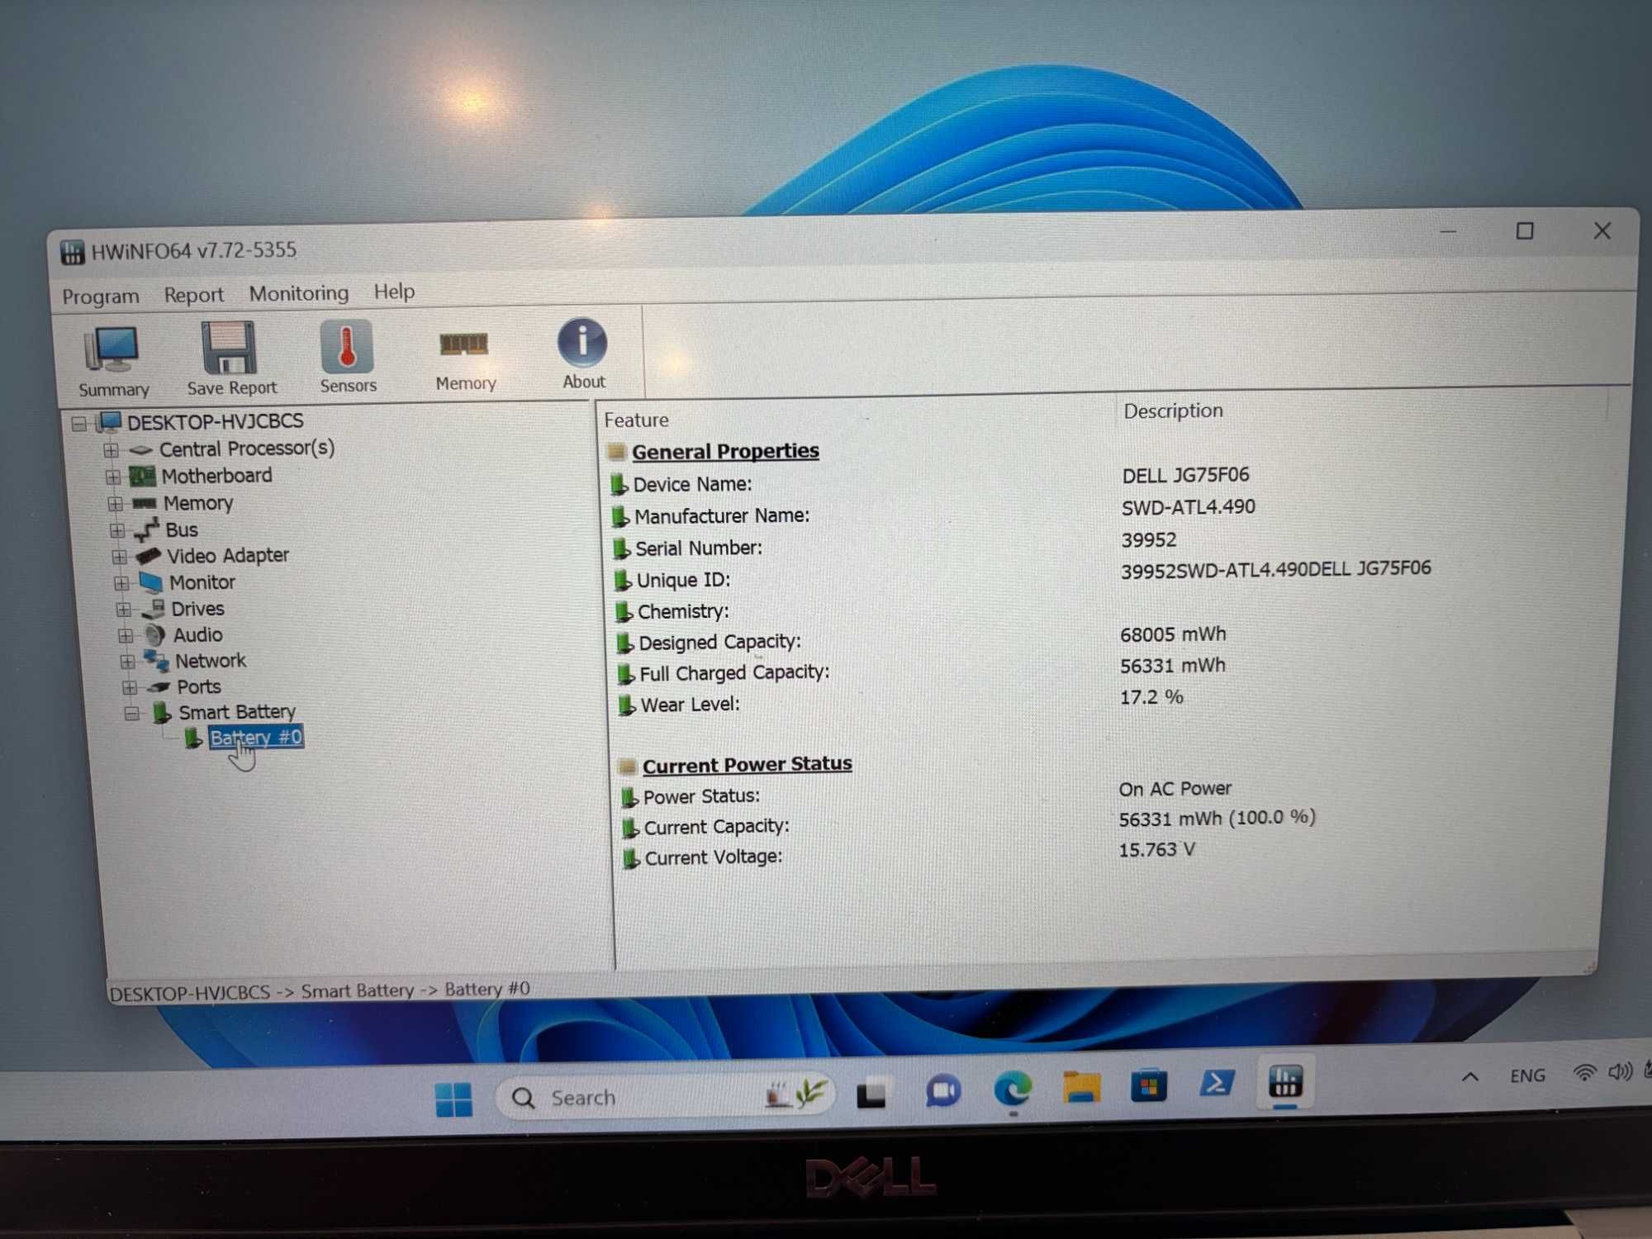Select the Monitor tree item
Screen dimensions: 1652x1239
tap(202, 582)
